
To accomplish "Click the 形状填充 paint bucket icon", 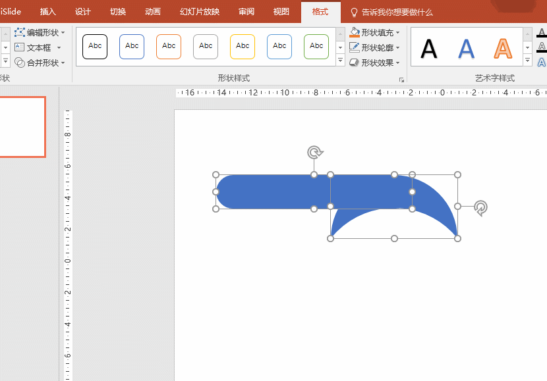I will tap(355, 32).
